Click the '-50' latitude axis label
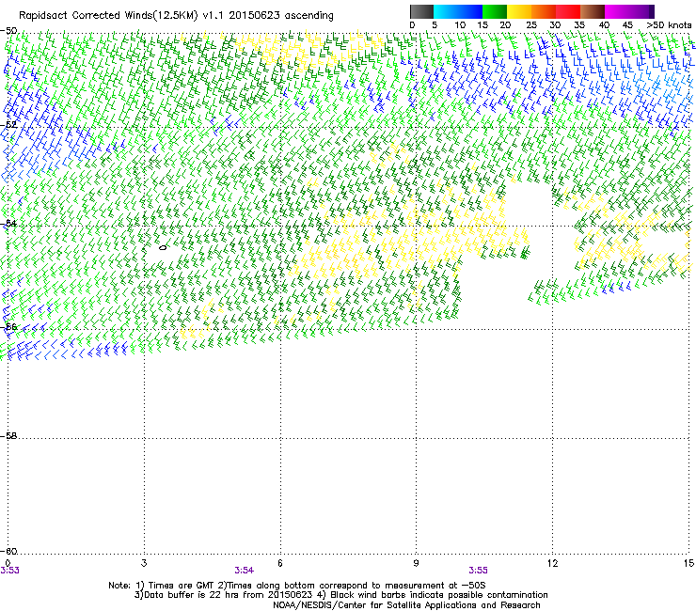Viewport: 696px width, 611px height. tap(8, 31)
